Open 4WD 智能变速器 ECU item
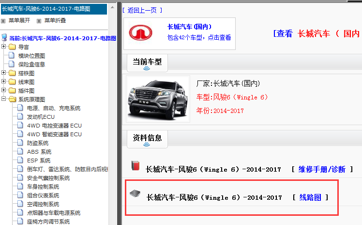Screen dimensions: 362x225 coord(55,134)
